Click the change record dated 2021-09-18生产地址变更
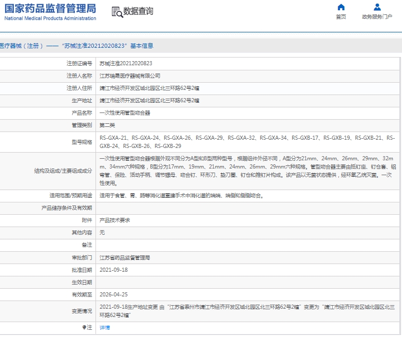The width and height of the screenshot is (402, 337). pos(247,311)
